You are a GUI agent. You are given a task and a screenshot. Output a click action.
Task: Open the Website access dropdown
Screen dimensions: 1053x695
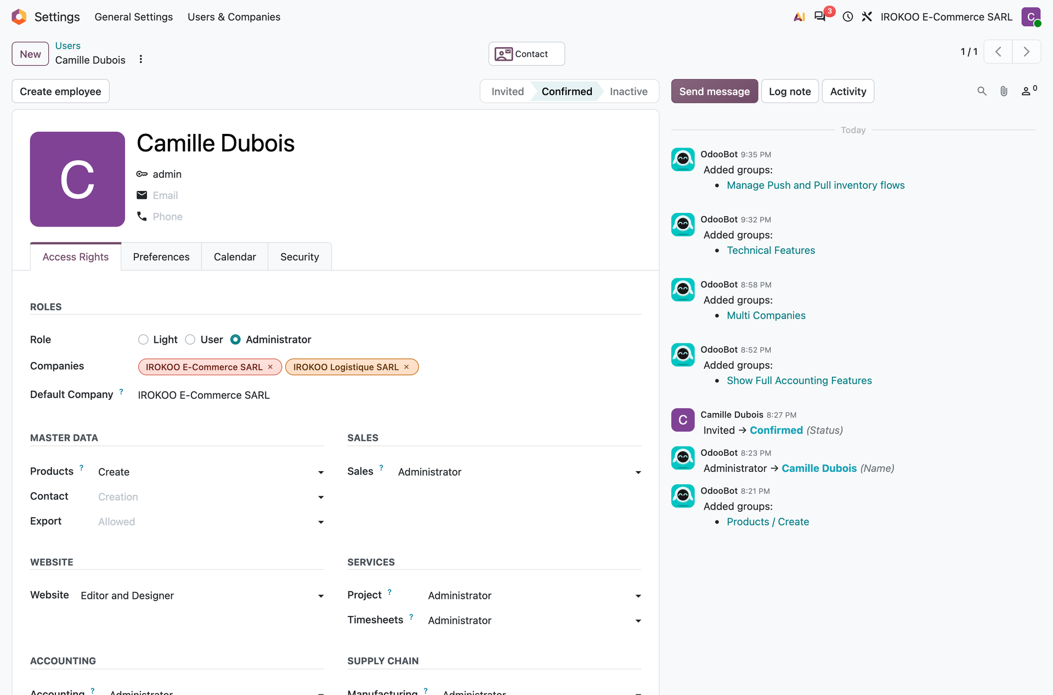202,596
